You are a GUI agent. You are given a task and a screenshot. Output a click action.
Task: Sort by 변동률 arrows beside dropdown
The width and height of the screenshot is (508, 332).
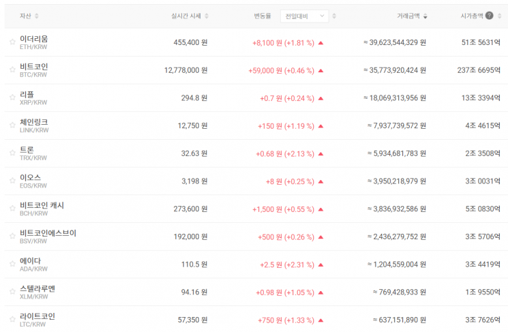pos(334,16)
